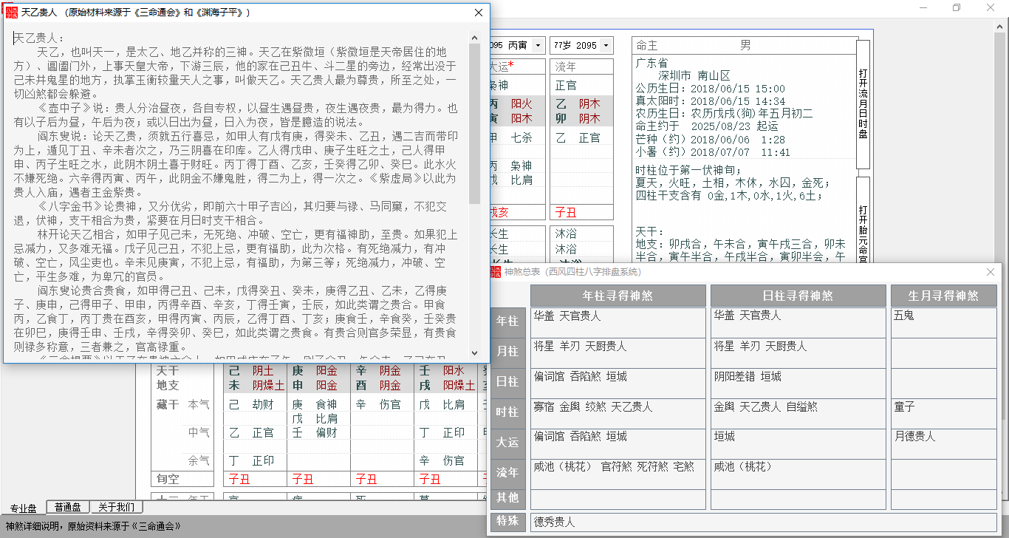Image resolution: width=1009 pixels, height=538 pixels.
Task: Click the 打开胎元命宫 vertical button
Action: point(863,222)
